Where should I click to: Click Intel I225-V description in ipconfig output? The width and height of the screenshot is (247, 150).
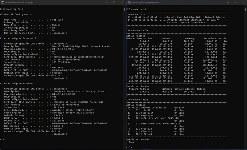click(78, 92)
